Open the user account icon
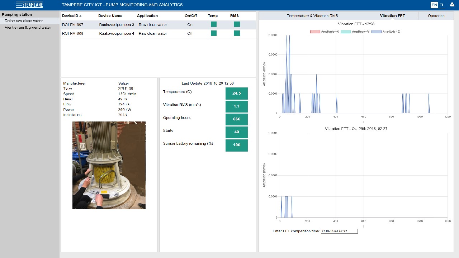 pos(452,5)
